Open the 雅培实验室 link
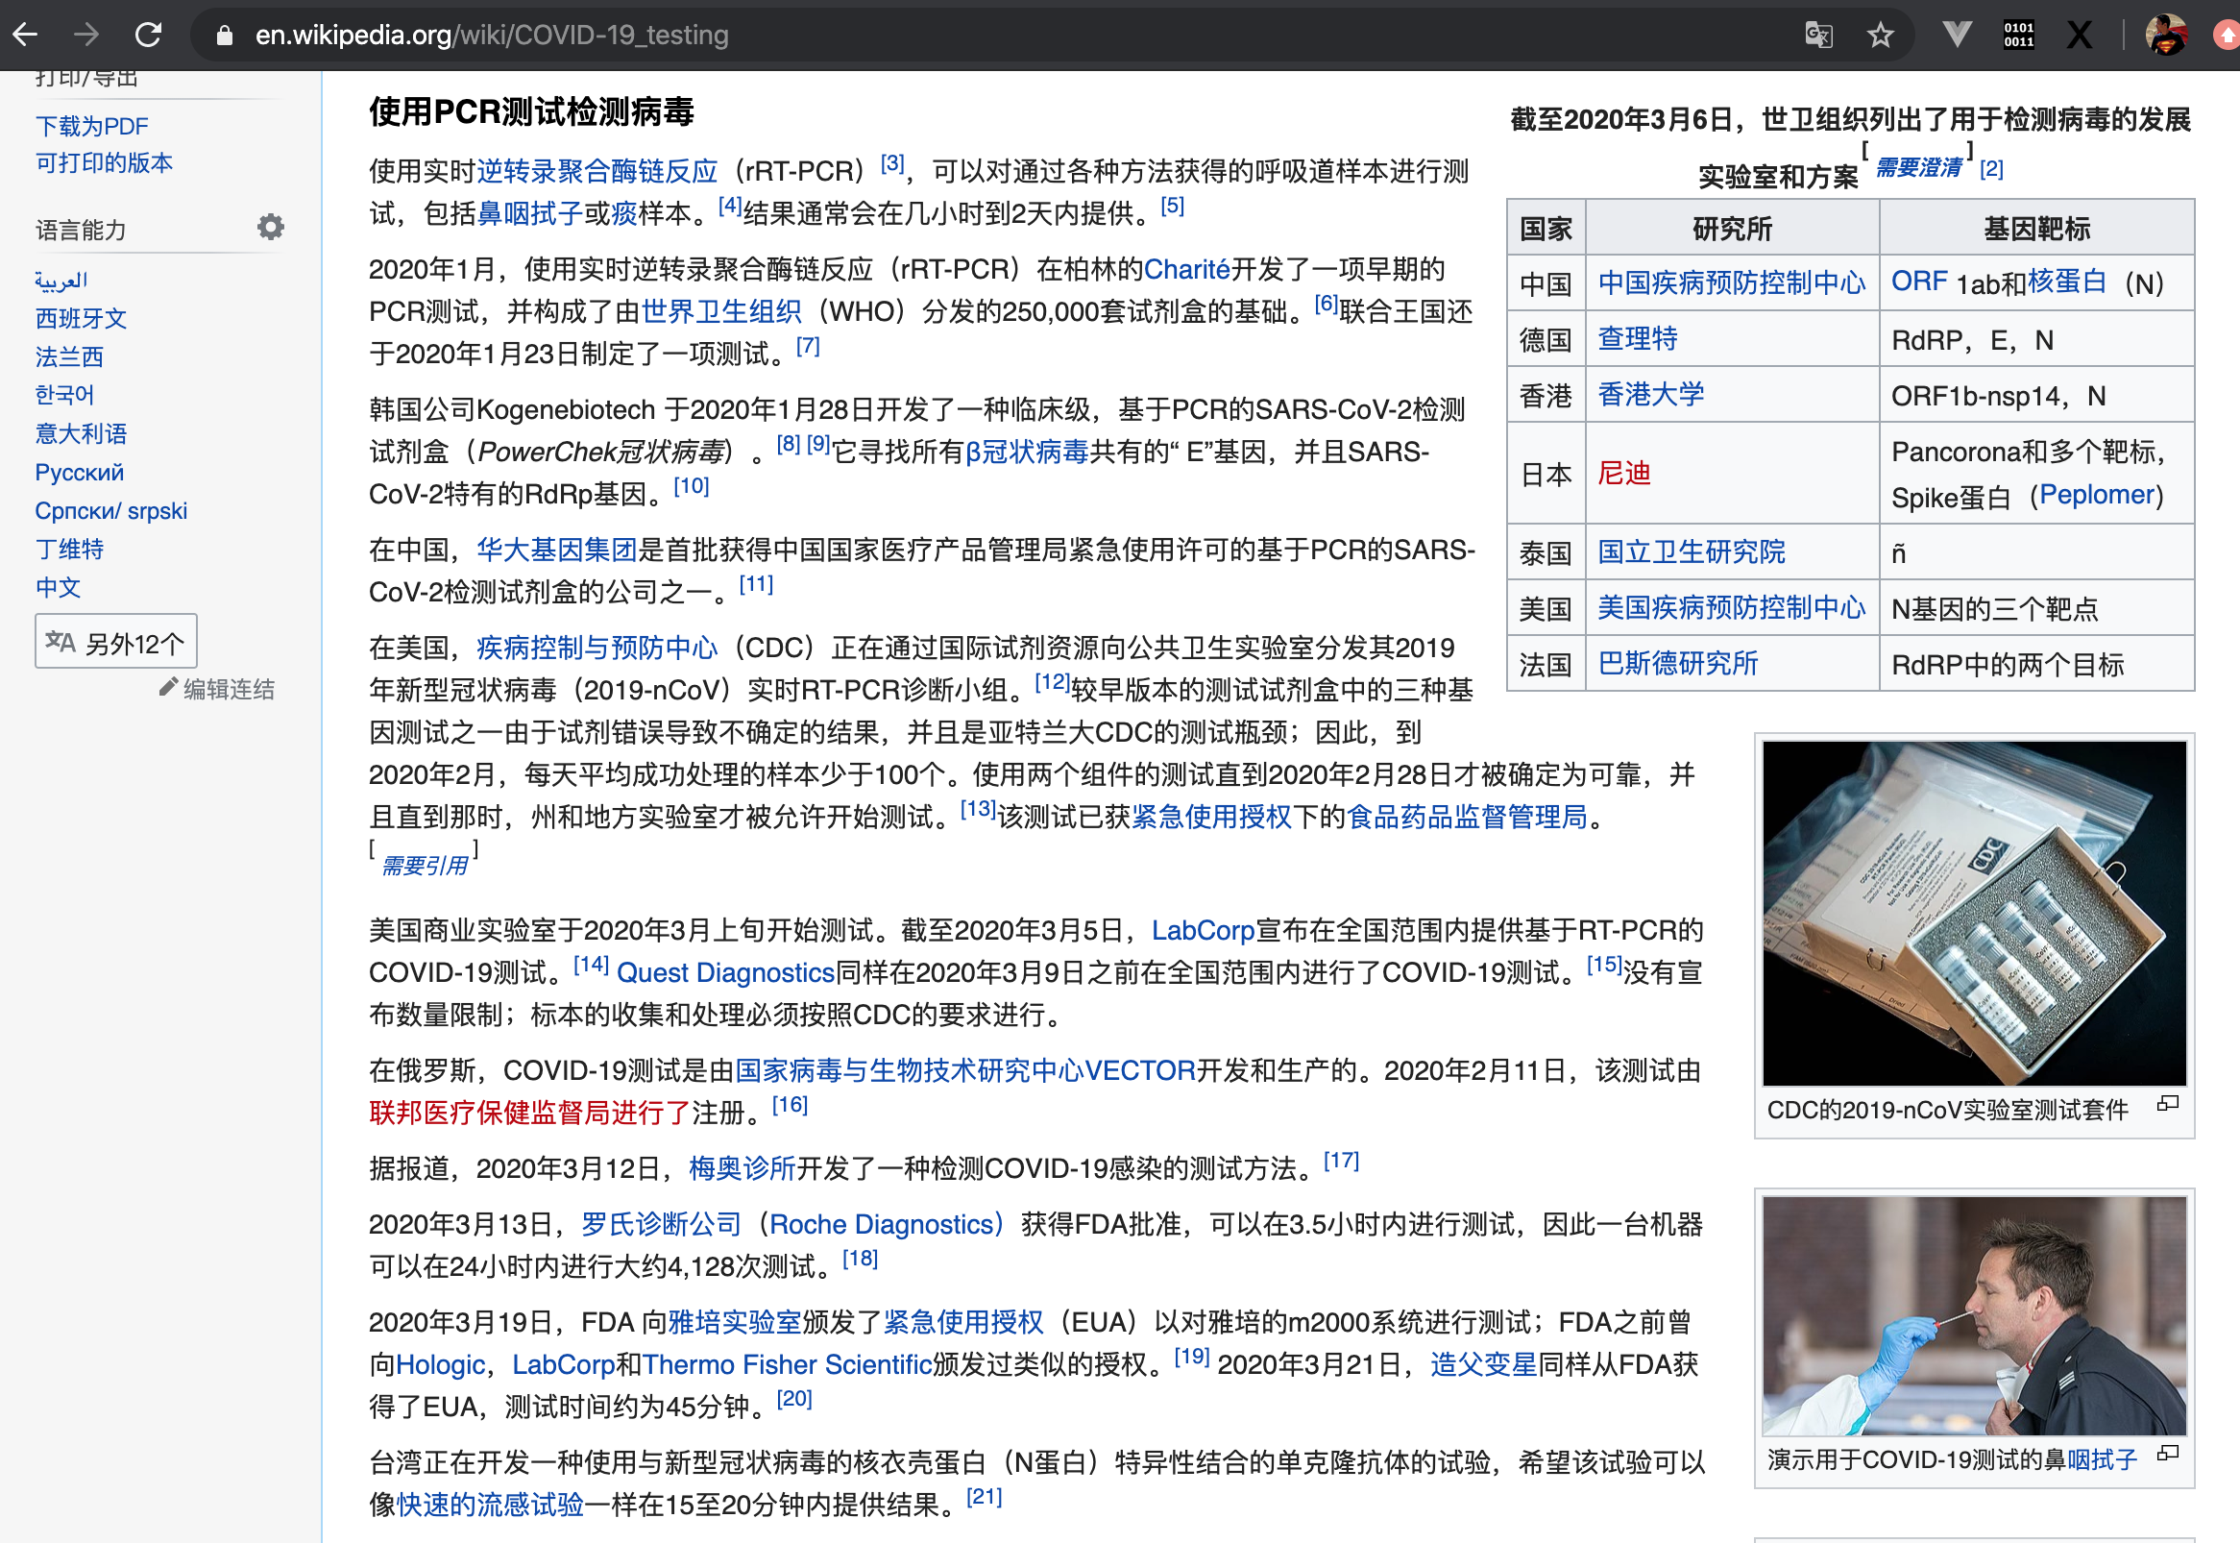Screen dimensions: 2240x1543 (x=736, y=1324)
